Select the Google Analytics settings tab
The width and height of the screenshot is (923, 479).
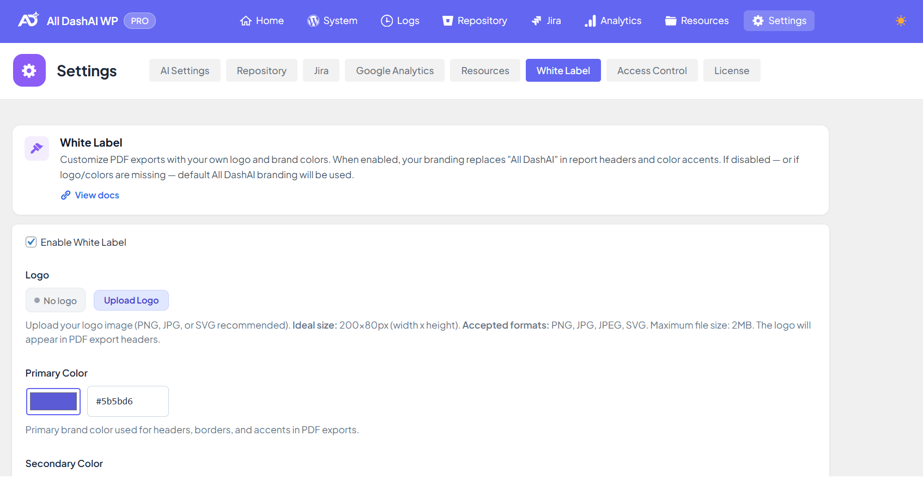pos(394,70)
